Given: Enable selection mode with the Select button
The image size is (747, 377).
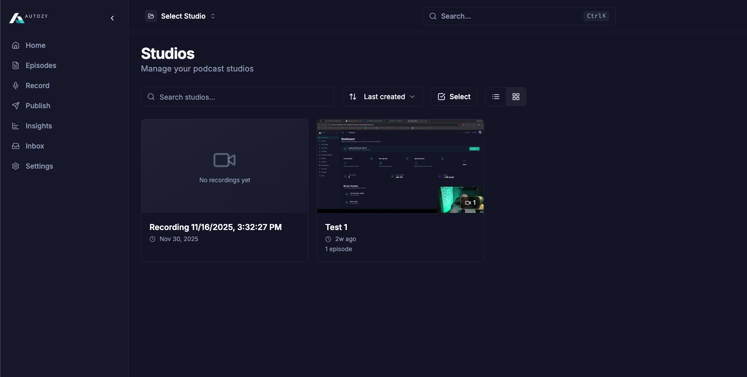Looking at the screenshot, I should [454, 97].
